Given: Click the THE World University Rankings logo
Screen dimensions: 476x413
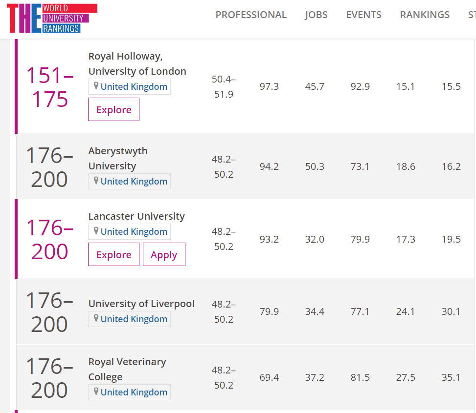Looking at the screenshot, I should point(52,18).
